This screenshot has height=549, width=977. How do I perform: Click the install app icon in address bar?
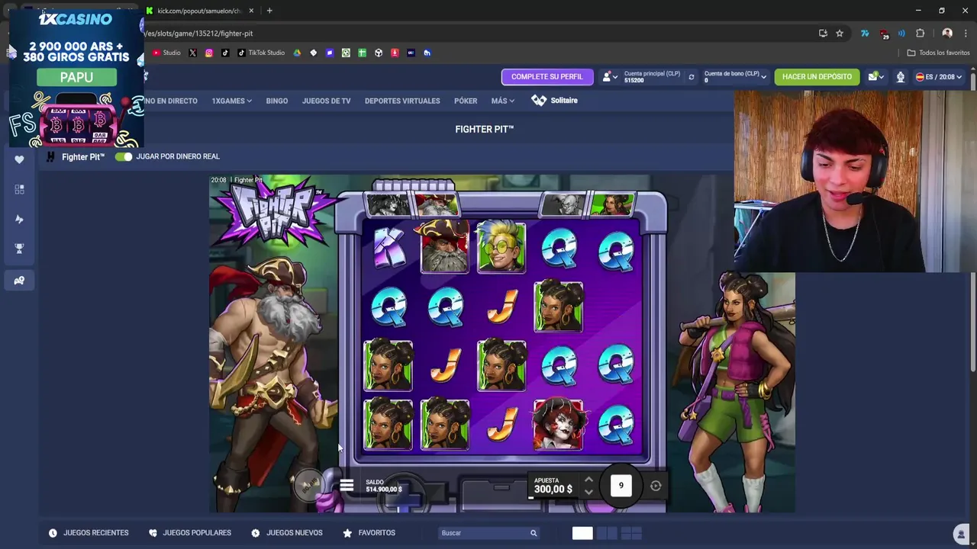[823, 34]
